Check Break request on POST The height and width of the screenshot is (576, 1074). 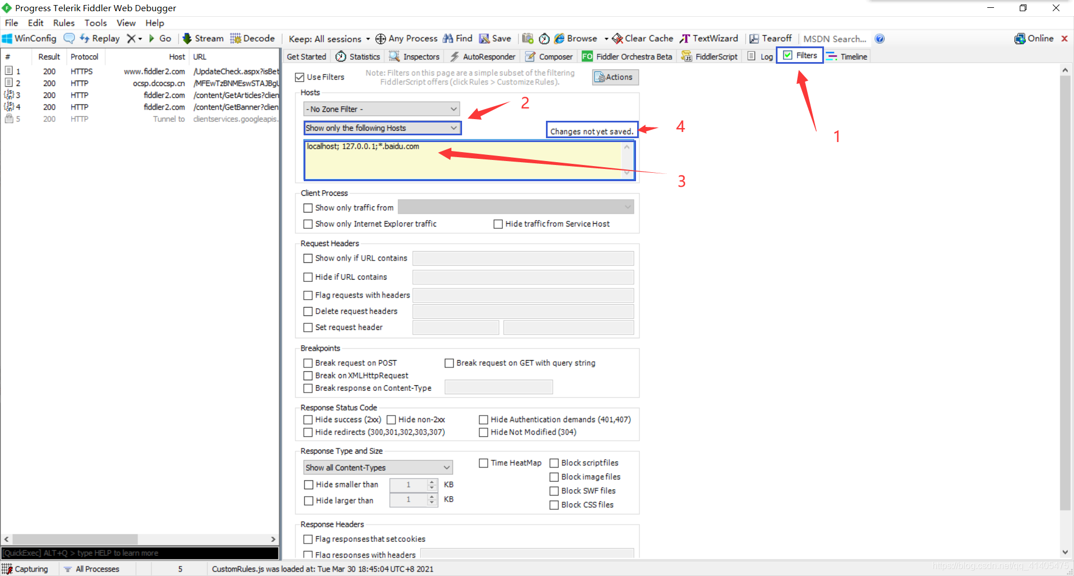pyautogui.click(x=308, y=363)
